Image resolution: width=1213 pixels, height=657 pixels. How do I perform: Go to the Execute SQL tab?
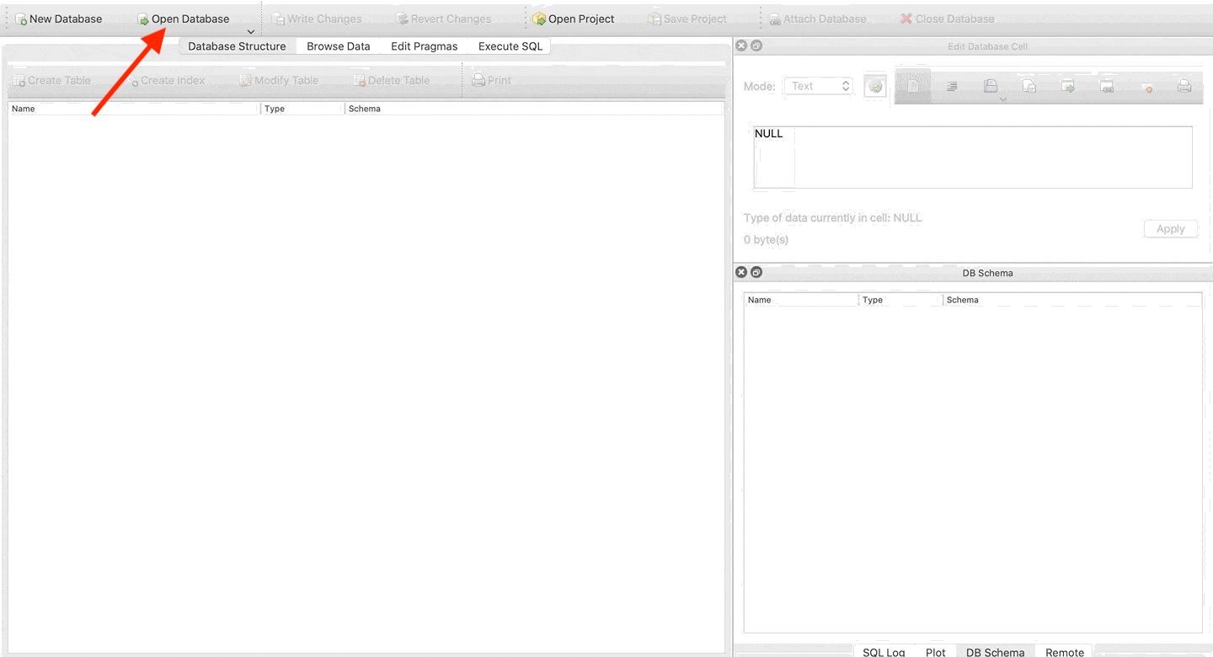click(x=510, y=46)
